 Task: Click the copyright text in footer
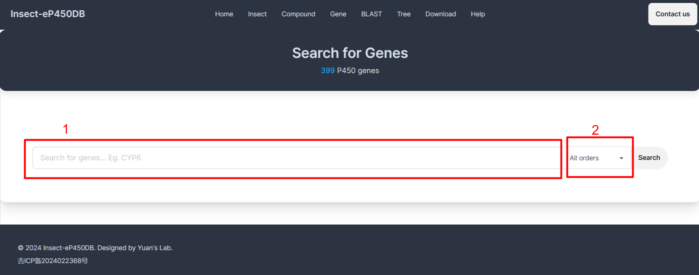[95, 248]
